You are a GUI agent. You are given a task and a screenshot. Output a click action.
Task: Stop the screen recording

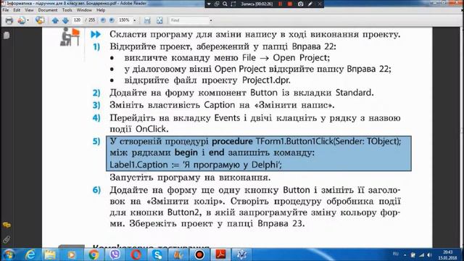pos(290,4)
